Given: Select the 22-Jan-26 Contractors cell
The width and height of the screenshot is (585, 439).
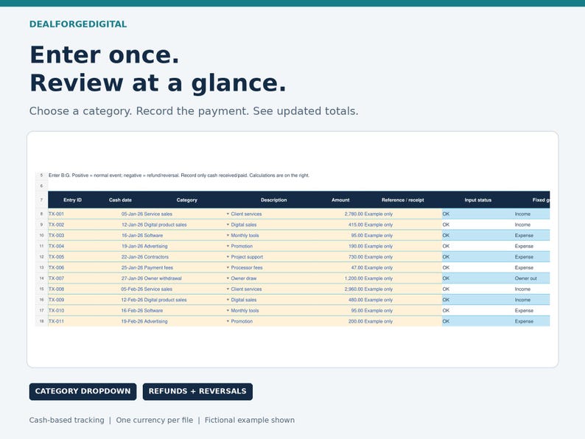Looking at the screenshot, I should (144, 257).
